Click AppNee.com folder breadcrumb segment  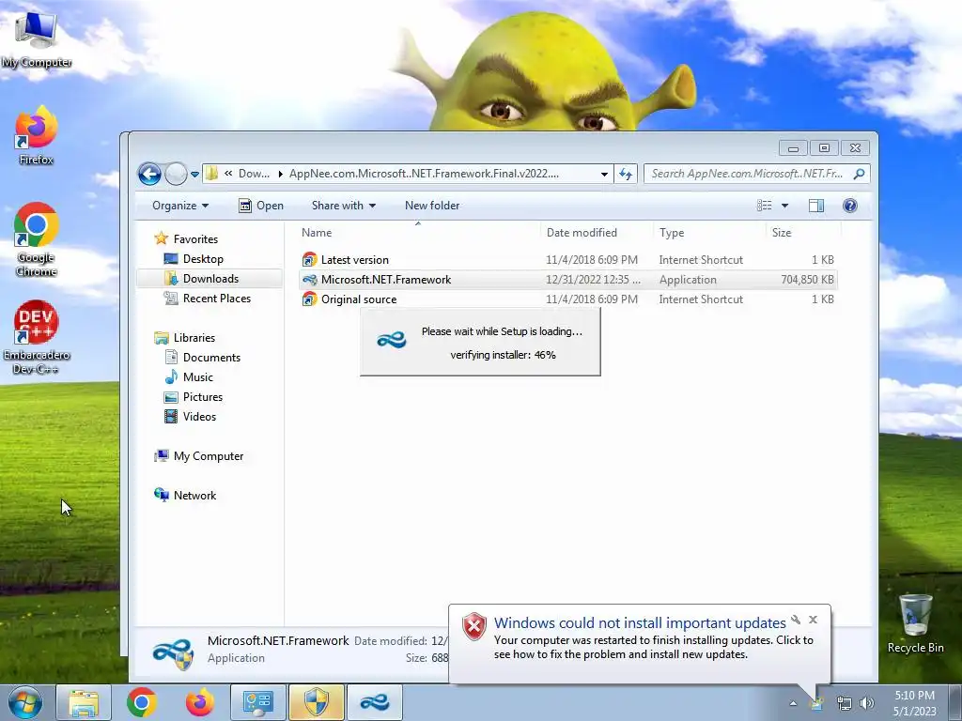point(424,174)
